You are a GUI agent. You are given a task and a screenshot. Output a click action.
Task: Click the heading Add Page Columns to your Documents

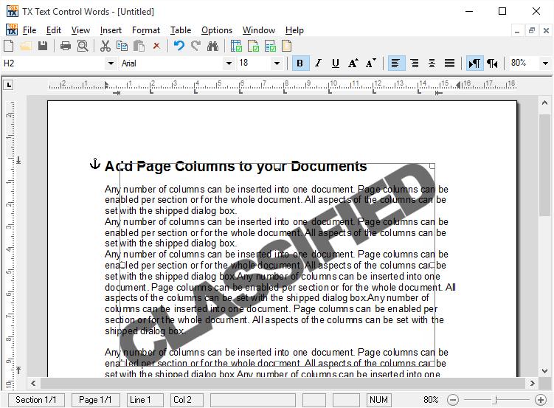coord(235,167)
